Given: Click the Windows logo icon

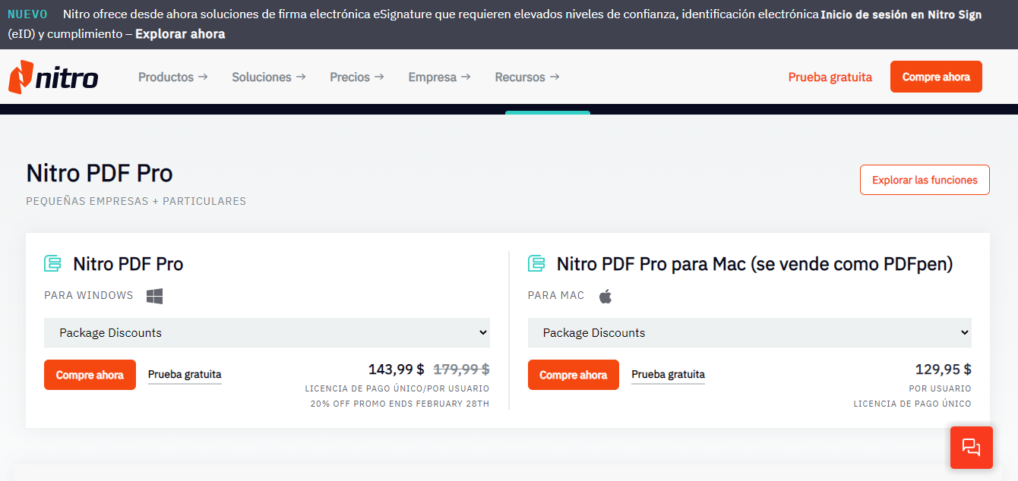Looking at the screenshot, I should [x=154, y=296].
